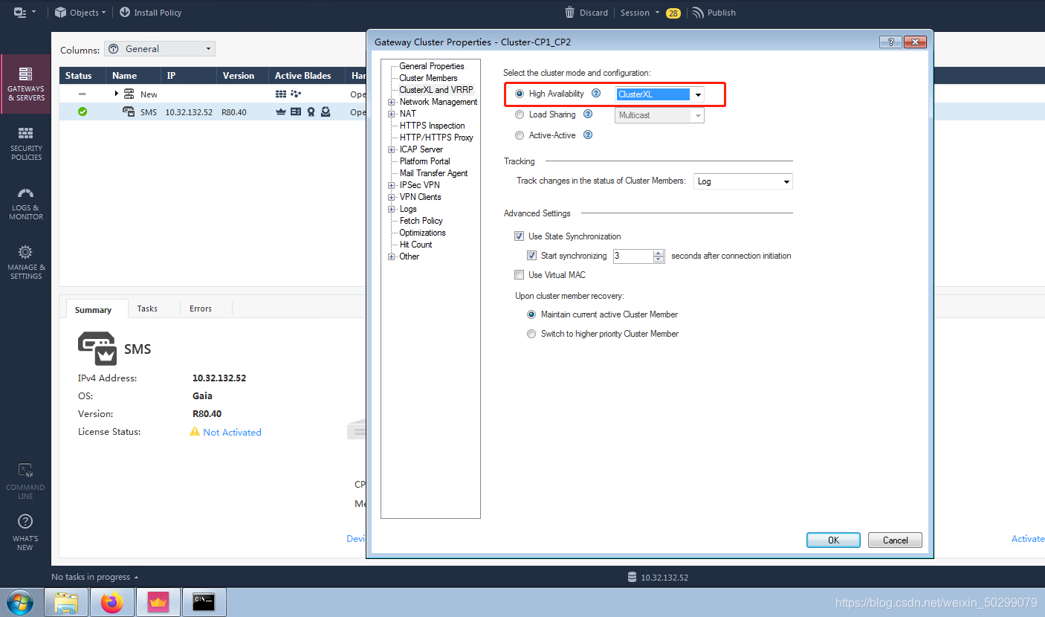Open the Columns General dropdown

(160, 49)
